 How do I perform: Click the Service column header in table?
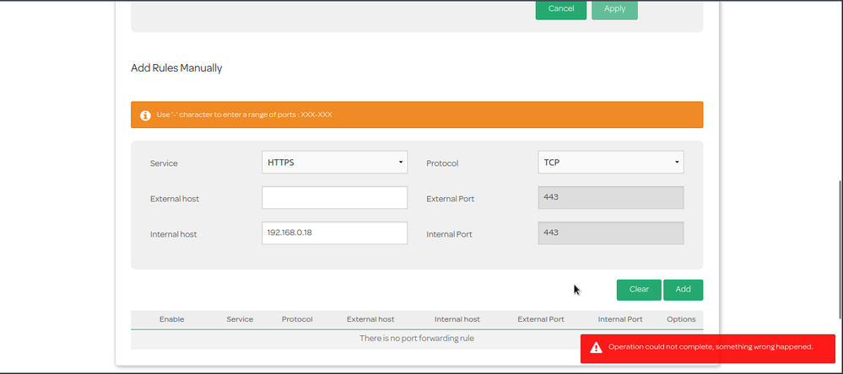point(240,320)
